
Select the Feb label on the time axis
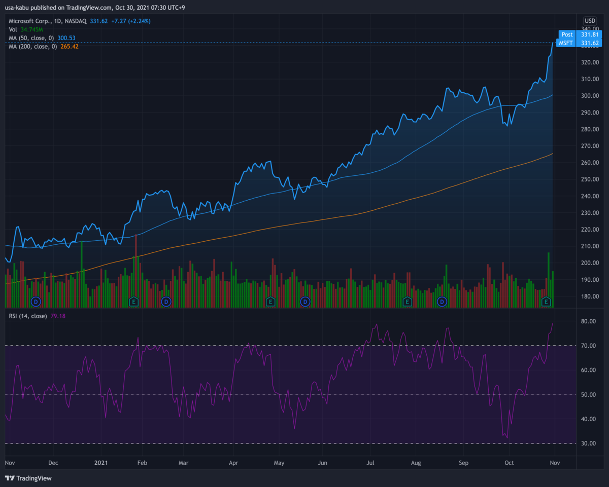click(x=142, y=463)
